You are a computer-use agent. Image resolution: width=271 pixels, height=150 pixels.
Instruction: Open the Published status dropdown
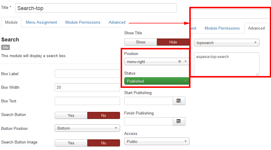coord(157,81)
